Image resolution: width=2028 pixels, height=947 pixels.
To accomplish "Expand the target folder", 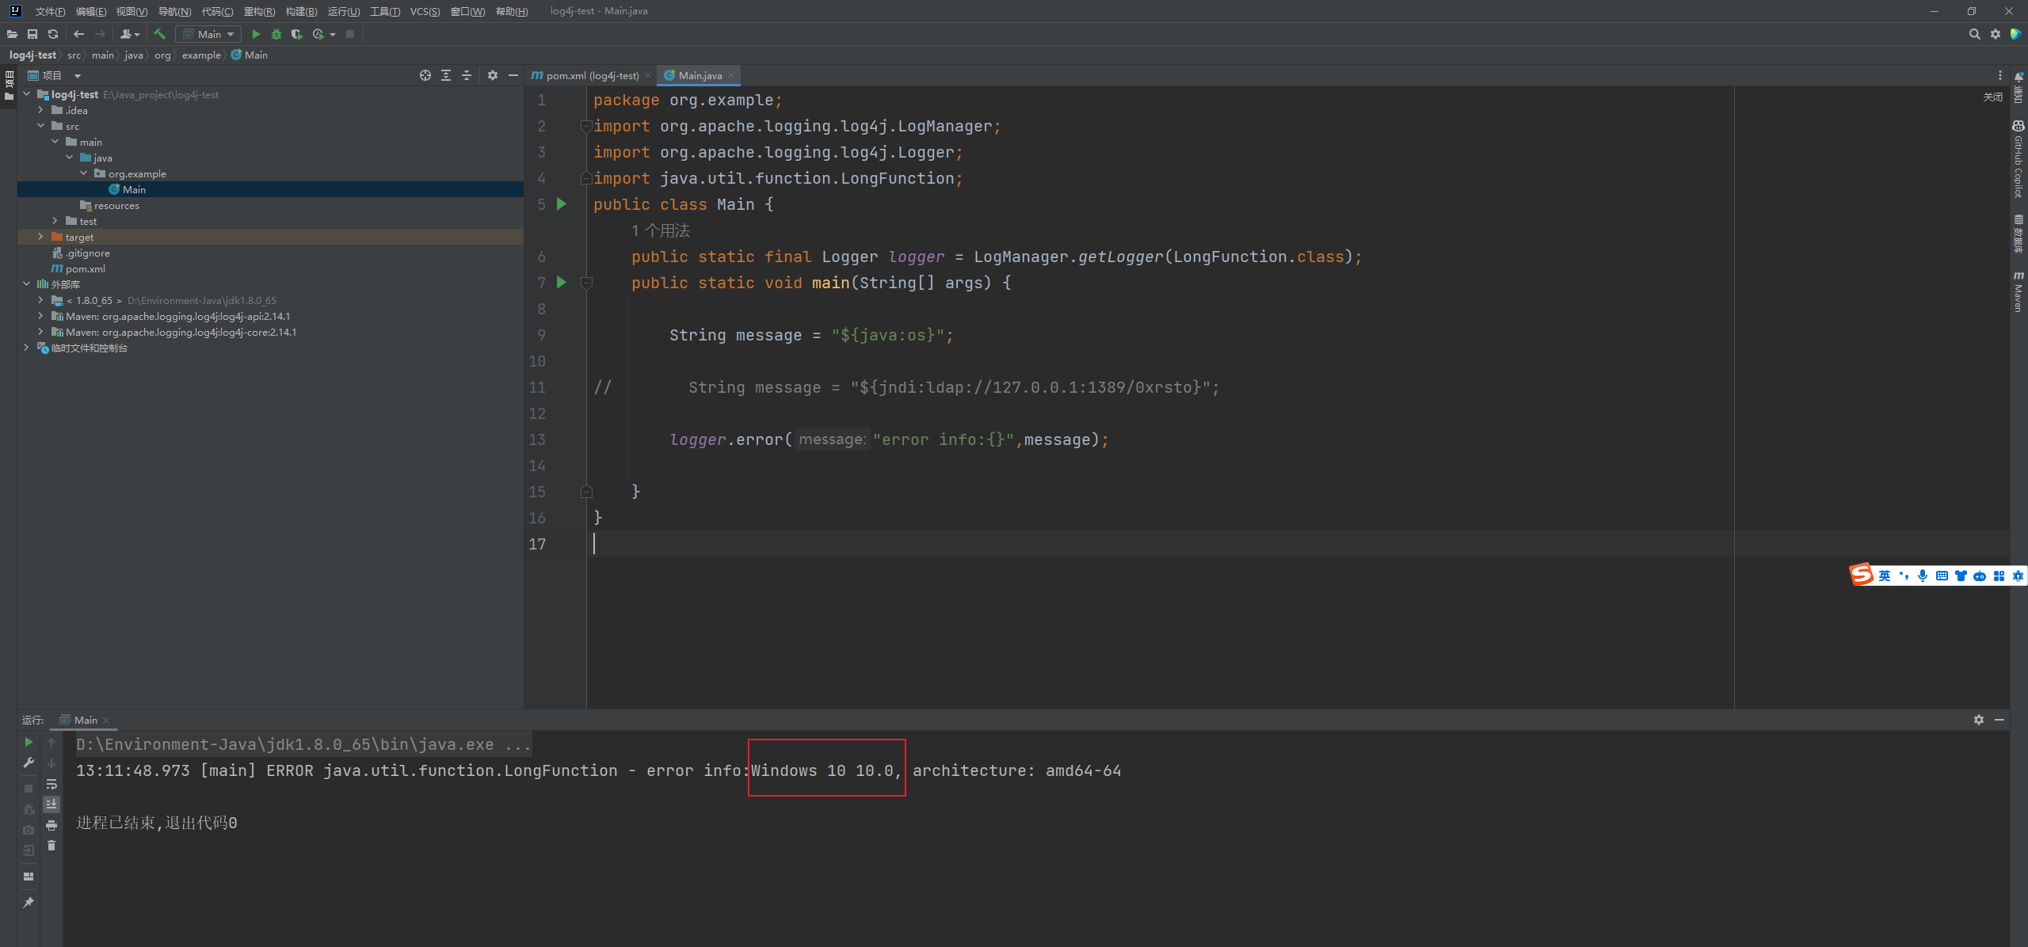I will pos(40,237).
